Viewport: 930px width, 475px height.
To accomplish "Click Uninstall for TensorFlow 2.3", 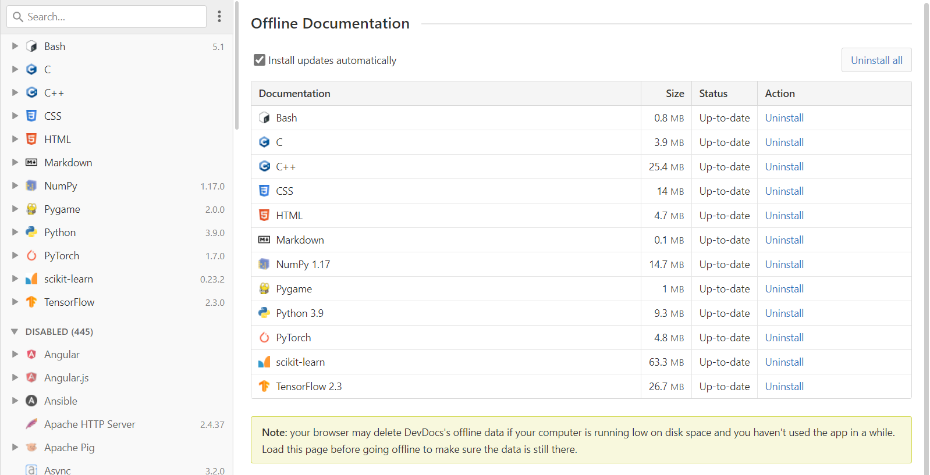I will pyautogui.click(x=784, y=386).
